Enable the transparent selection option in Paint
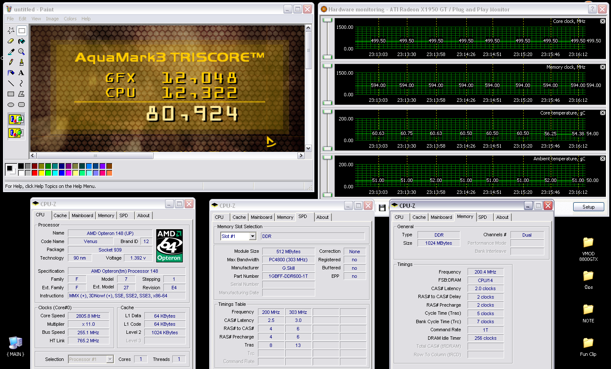 (x=16, y=133)
